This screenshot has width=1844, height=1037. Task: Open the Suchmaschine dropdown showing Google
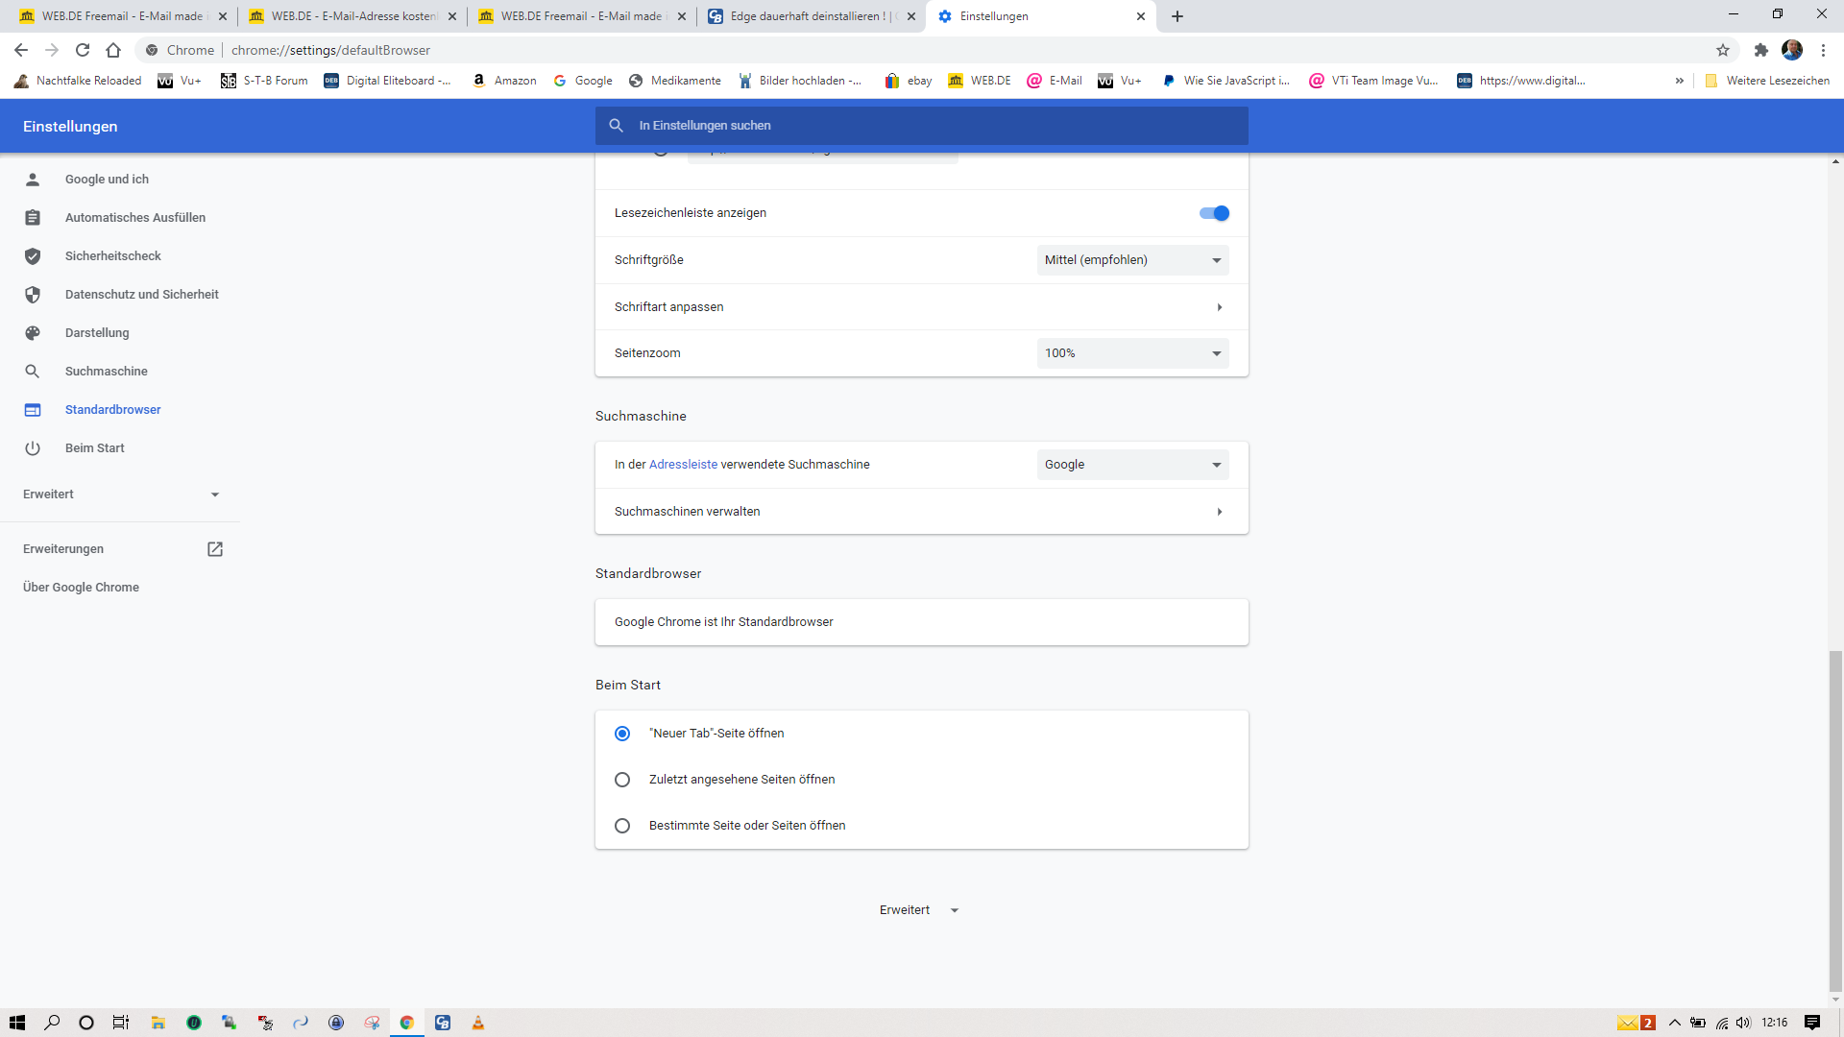click(1132, 464)
